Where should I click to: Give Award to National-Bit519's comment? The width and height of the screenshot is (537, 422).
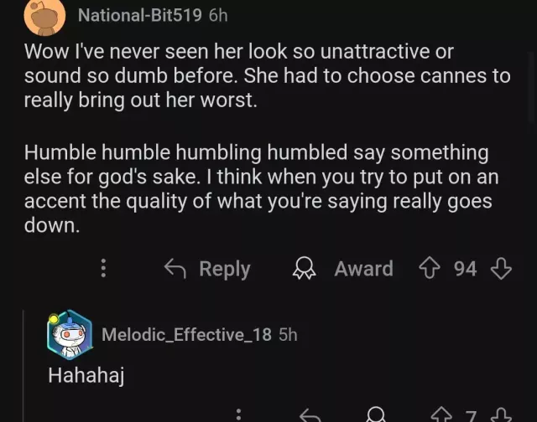[x=342, y=269]
